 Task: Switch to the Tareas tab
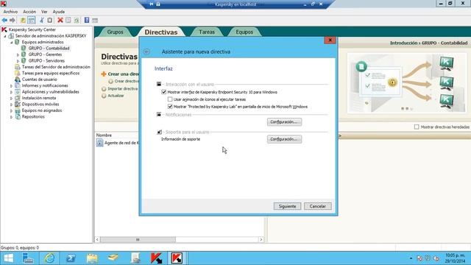point(207,32)
